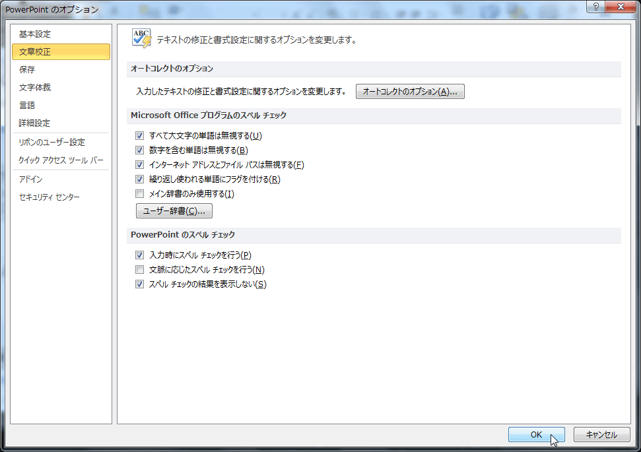641x452 pixels.
Task: Click オートコレクトのオプション(A) button
Action: coord(410,92)
